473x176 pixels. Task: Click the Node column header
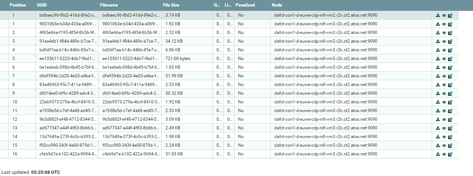click(277, 5)
